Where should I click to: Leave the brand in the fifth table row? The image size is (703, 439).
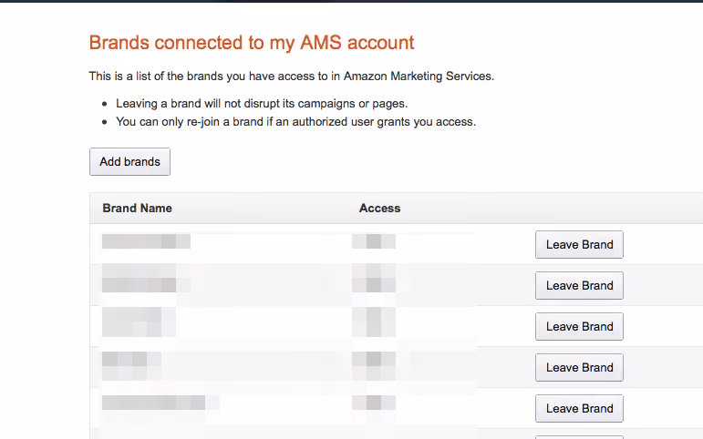(579, 409)
